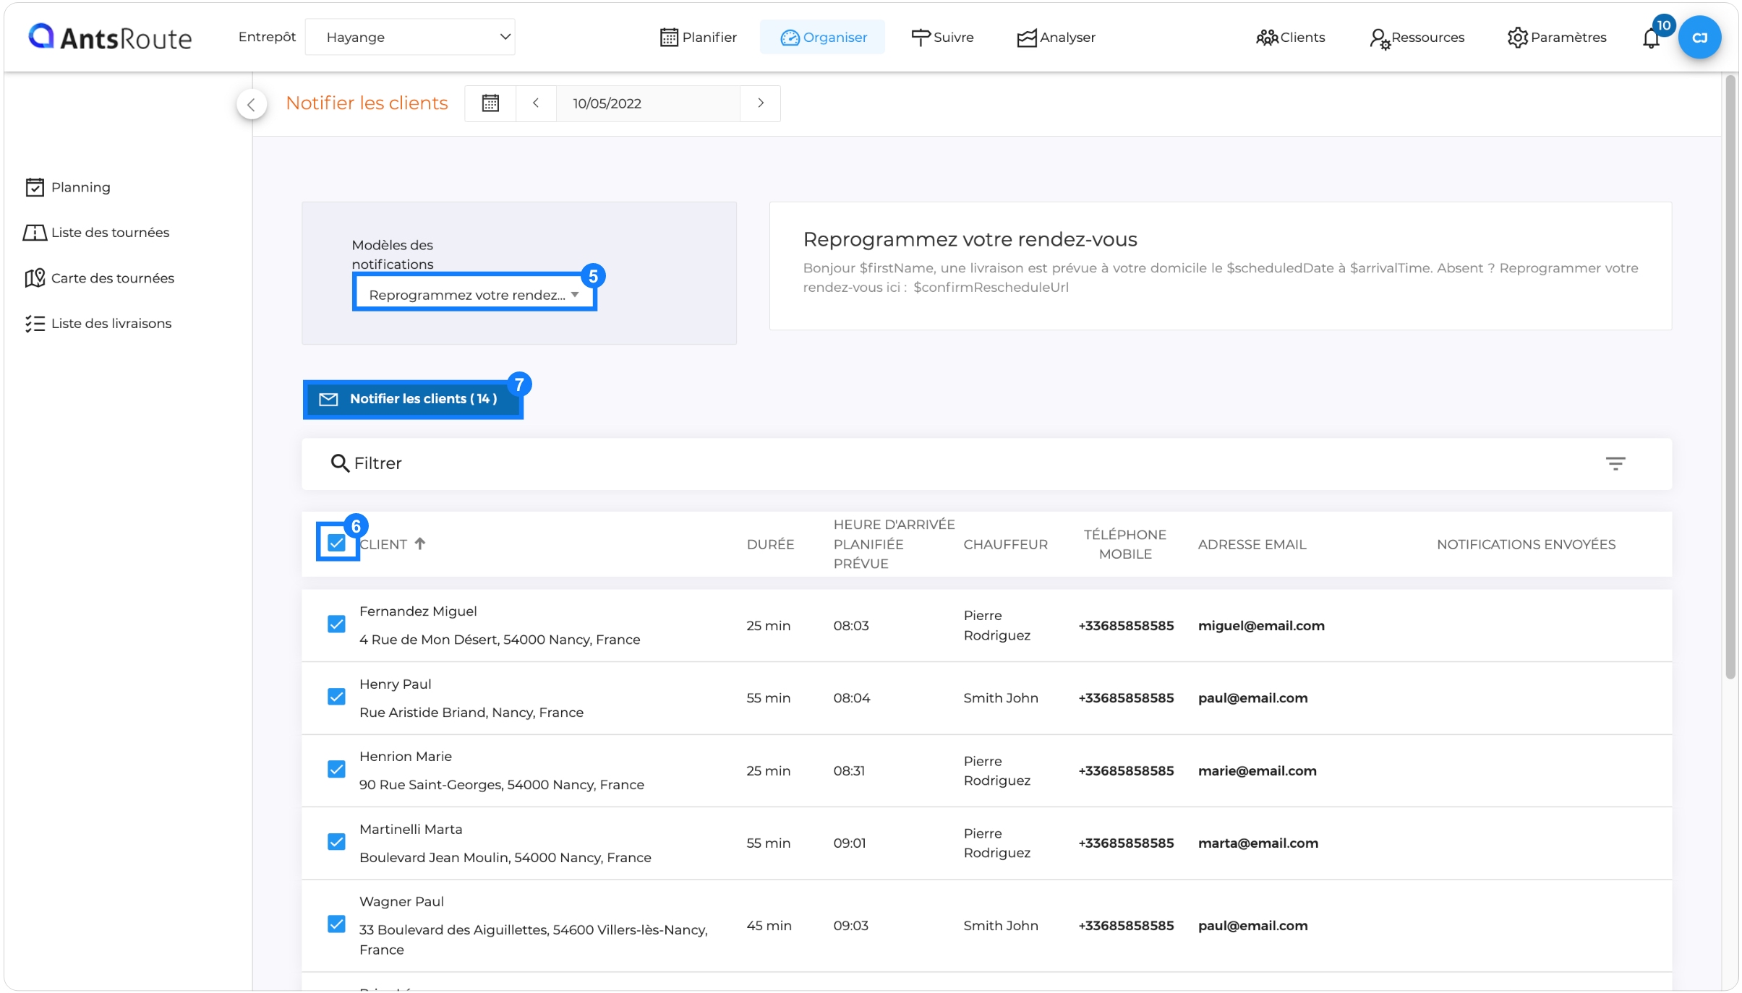Screen dimensions: 1742x993
Task: Click the ADRESSE EMAIL column header
Action: coord(1252,544)
